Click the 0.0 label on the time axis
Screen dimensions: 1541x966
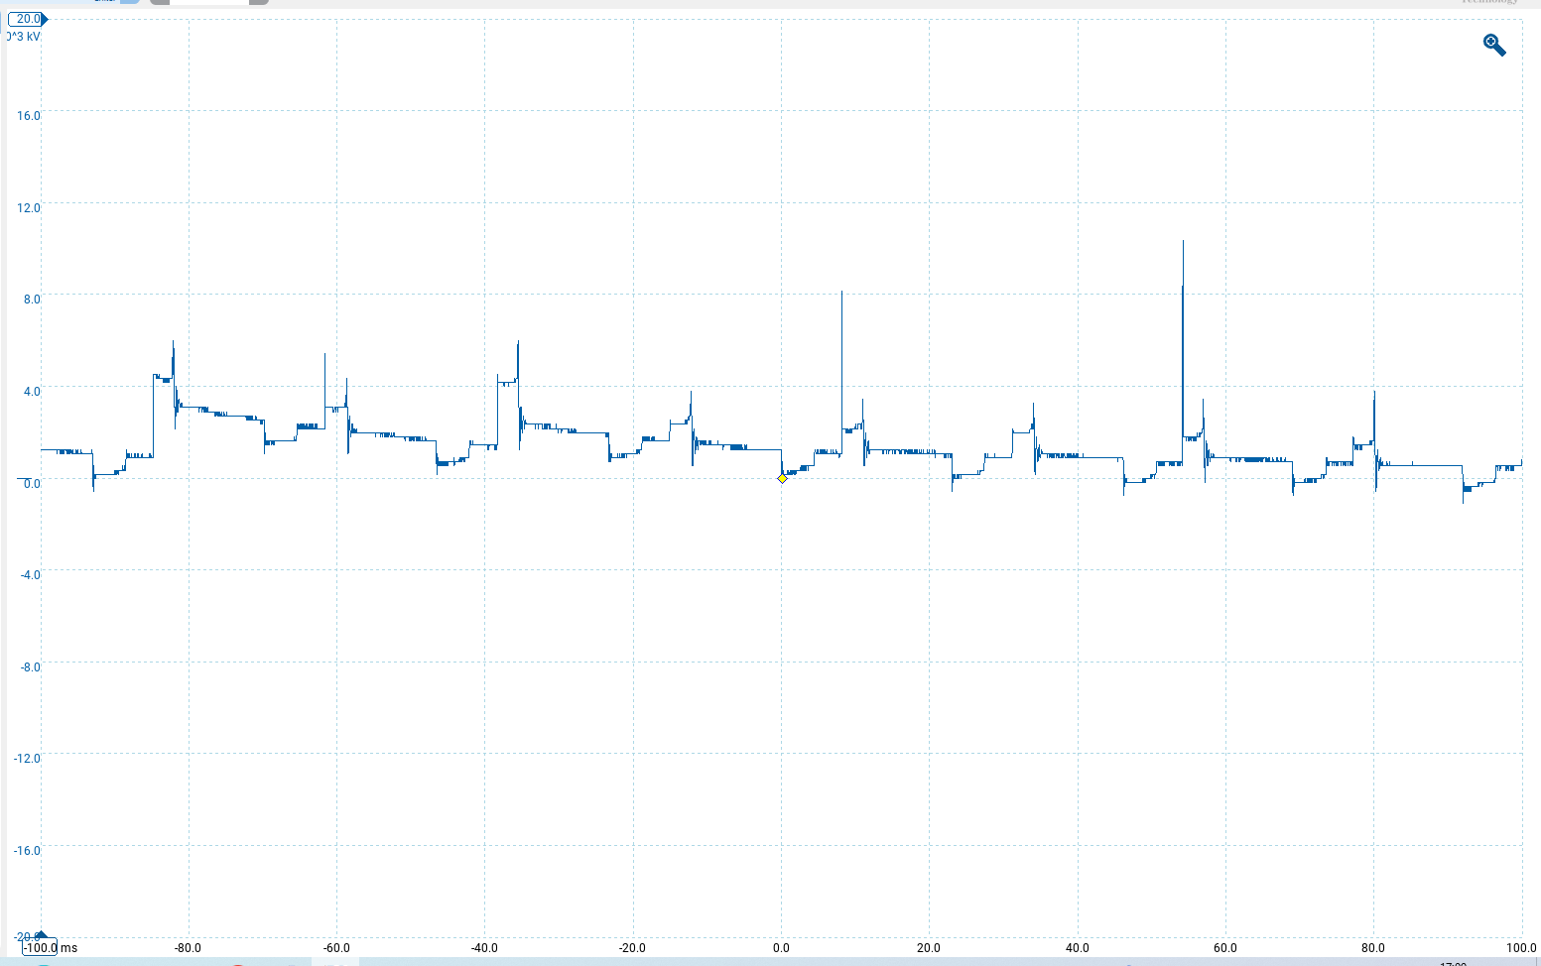pyautogui.click(x=781, y=948)
